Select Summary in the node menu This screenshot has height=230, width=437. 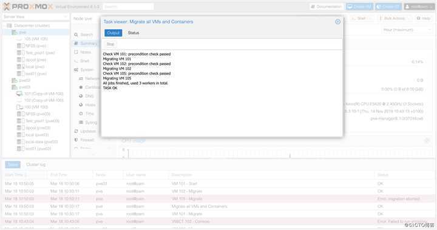[x=89, y=44]
